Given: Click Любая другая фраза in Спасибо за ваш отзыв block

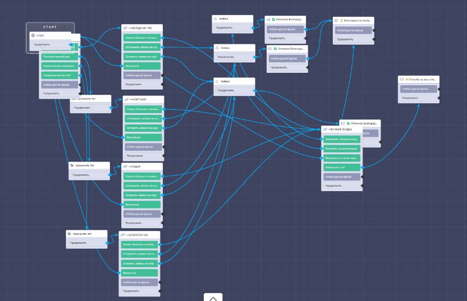Looking at the screenshot, I should (x=418, y=89).
